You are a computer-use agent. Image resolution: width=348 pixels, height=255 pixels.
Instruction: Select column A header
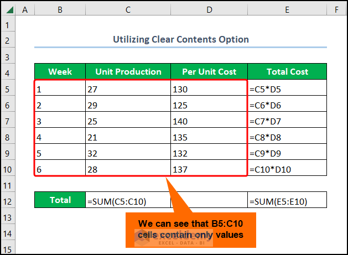click(x=25, y=10)
